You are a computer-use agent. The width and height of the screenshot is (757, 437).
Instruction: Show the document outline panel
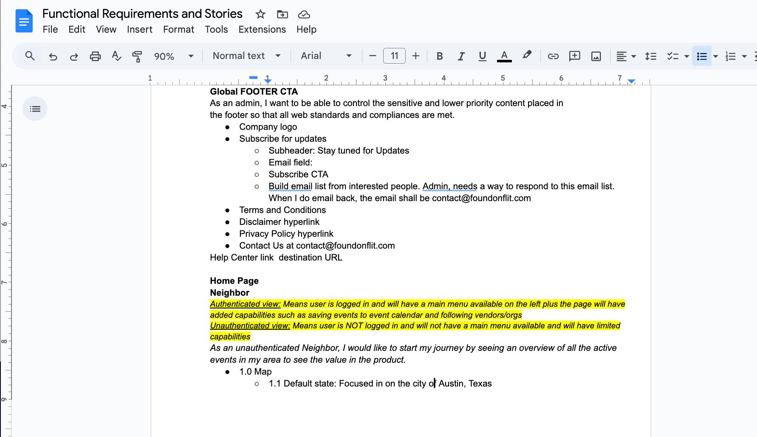click(35, 109)
